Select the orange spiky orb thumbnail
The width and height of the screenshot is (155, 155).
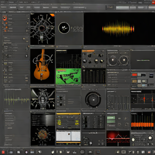click(43, 136)
